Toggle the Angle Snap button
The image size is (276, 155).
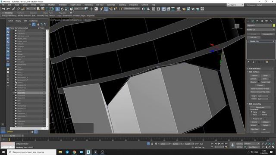[106, 9]
